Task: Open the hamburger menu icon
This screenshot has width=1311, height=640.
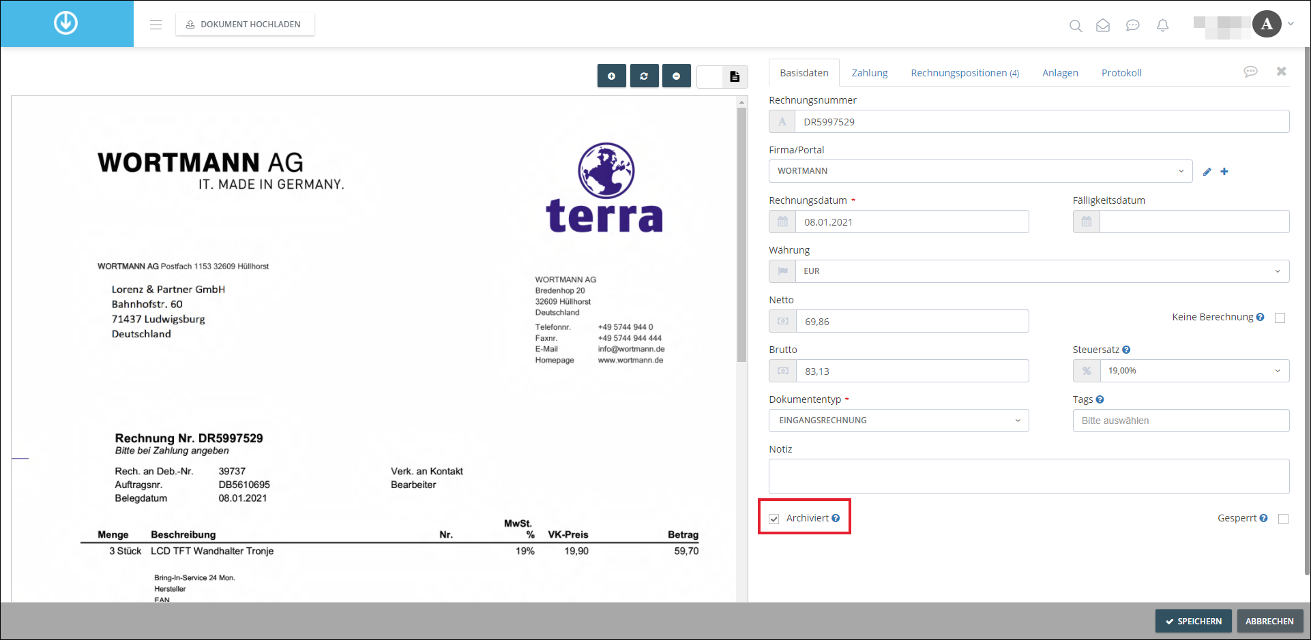Action: click(x=156, y=25)
